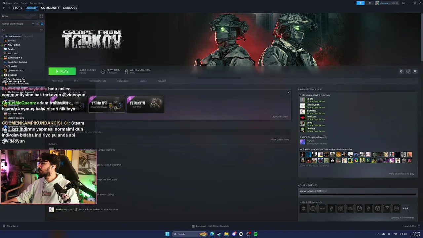Click the Windows taskbar Search box
The height and width of the screenshot is (238, 423).
pos(190,234)
